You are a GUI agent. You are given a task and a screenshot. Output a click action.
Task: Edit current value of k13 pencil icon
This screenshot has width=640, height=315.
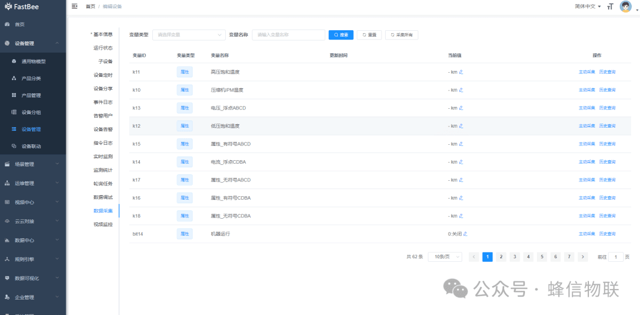[461, 108]
